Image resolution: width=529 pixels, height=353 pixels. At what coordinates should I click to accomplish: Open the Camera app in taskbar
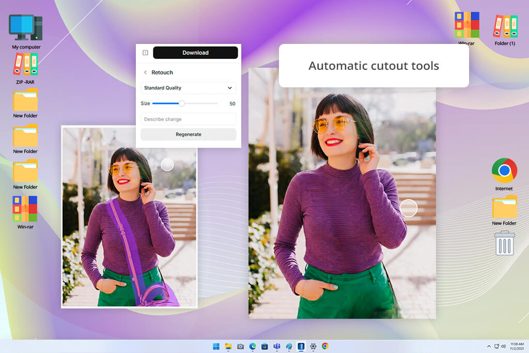(241, 346)
